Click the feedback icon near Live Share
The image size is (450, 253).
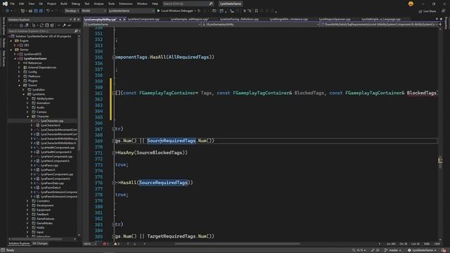click(444, 11)
